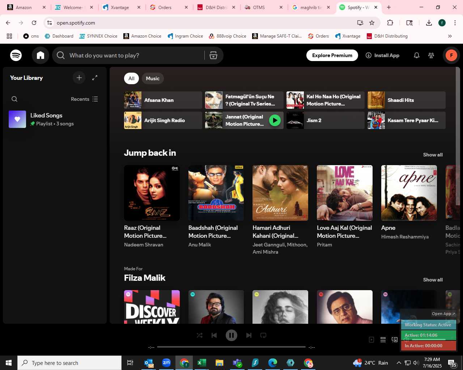Image resolution: width=463 pixels, height=370 pixels.
Task: Go to Spotify Home button
Action: pyautogui.click(x=41, y=55)
